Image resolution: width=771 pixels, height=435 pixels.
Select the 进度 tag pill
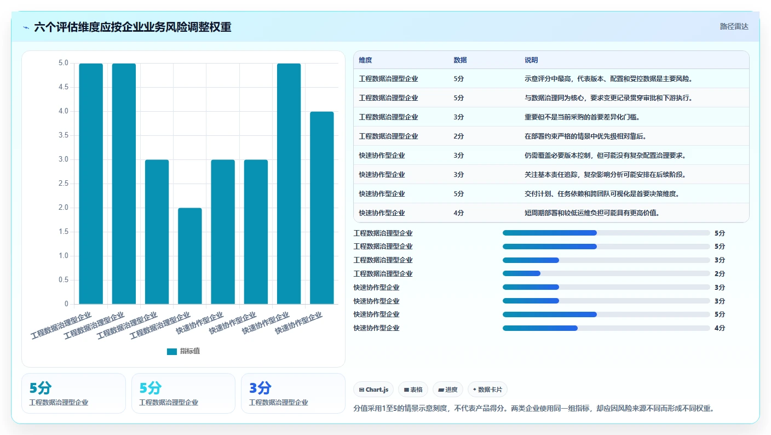[x=448, y=390]
